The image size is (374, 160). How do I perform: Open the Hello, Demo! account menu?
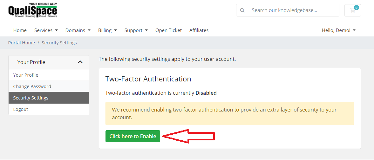click(x=338, y=30)
